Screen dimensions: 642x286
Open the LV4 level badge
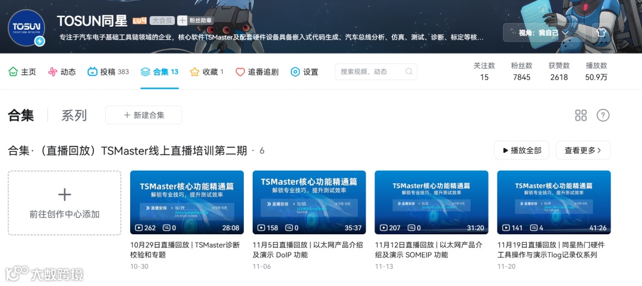(x=140, y=20)
